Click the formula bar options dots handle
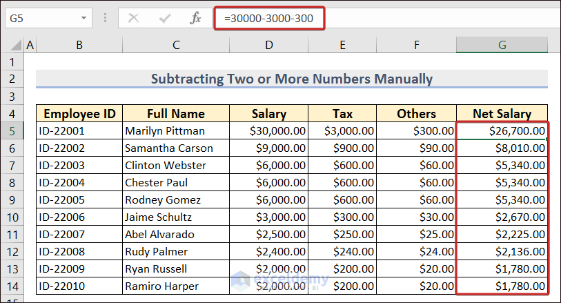 [x=105, y=19]
